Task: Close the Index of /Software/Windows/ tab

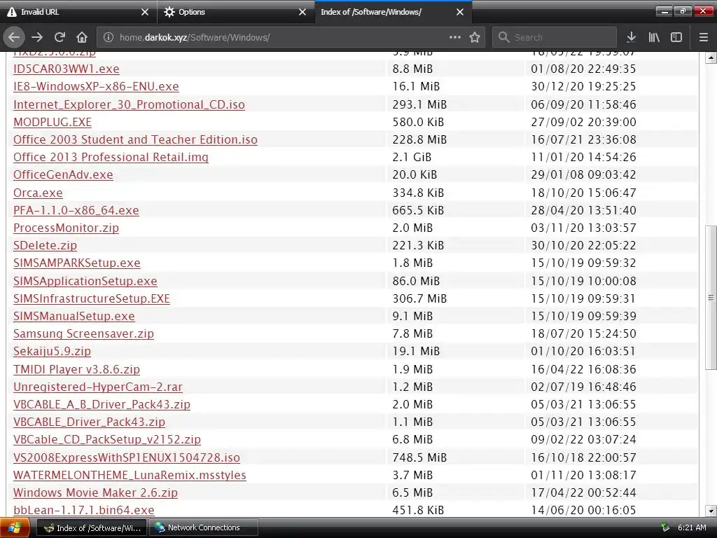Action: click(x=460, y=12)
